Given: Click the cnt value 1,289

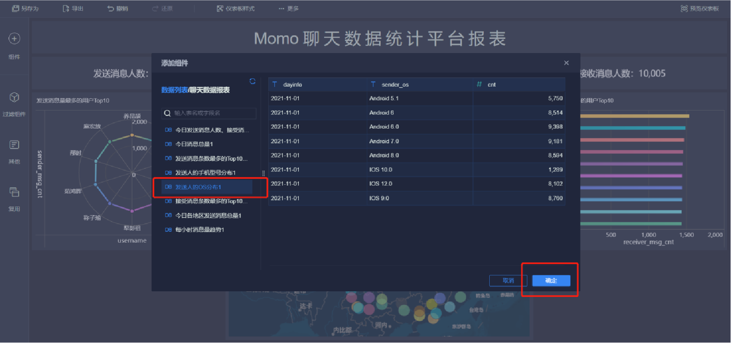Looking at the screenshot, I should [x=555, y=170].
